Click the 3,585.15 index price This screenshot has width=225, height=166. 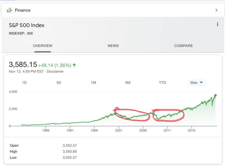[x=23, y=64]
